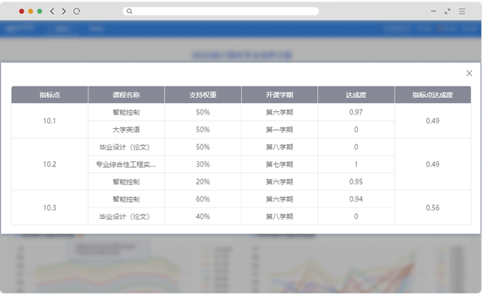Click the fullscreen expand arrows icon

coord(447,11)
